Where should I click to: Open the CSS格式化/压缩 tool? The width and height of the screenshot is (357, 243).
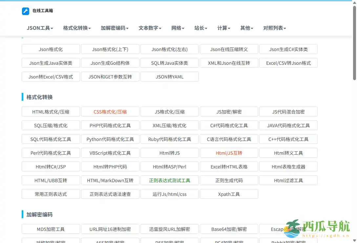(x=110, y=112)
